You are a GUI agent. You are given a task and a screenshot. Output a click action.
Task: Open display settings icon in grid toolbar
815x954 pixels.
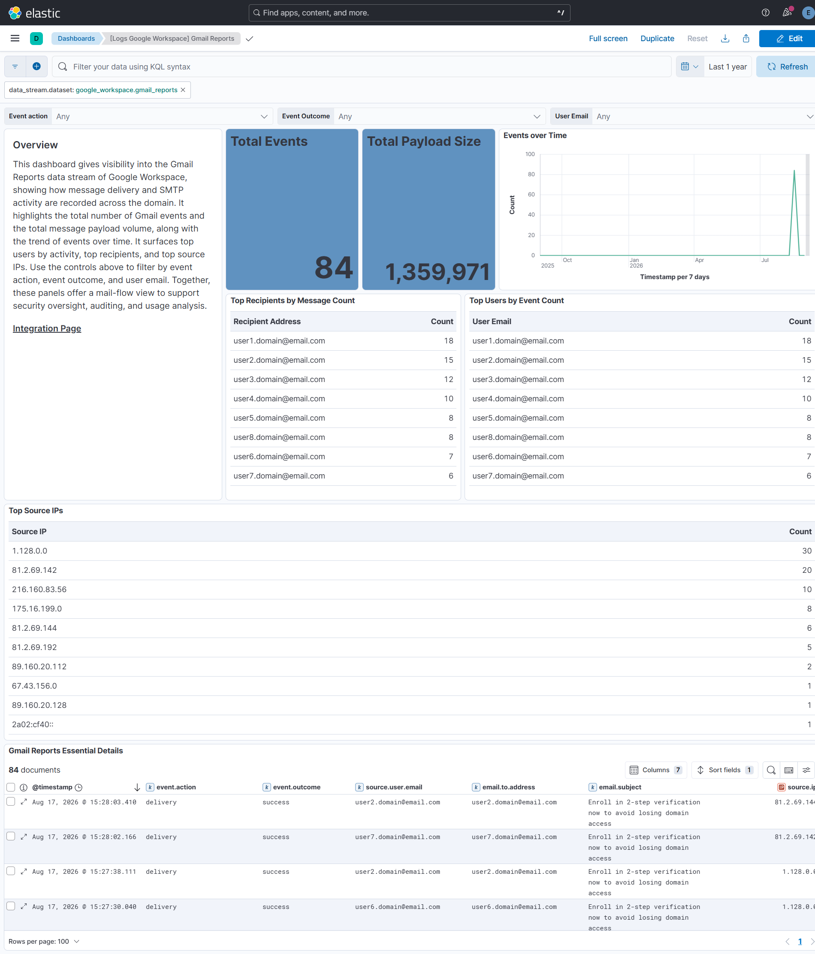[x=806, y=770]
